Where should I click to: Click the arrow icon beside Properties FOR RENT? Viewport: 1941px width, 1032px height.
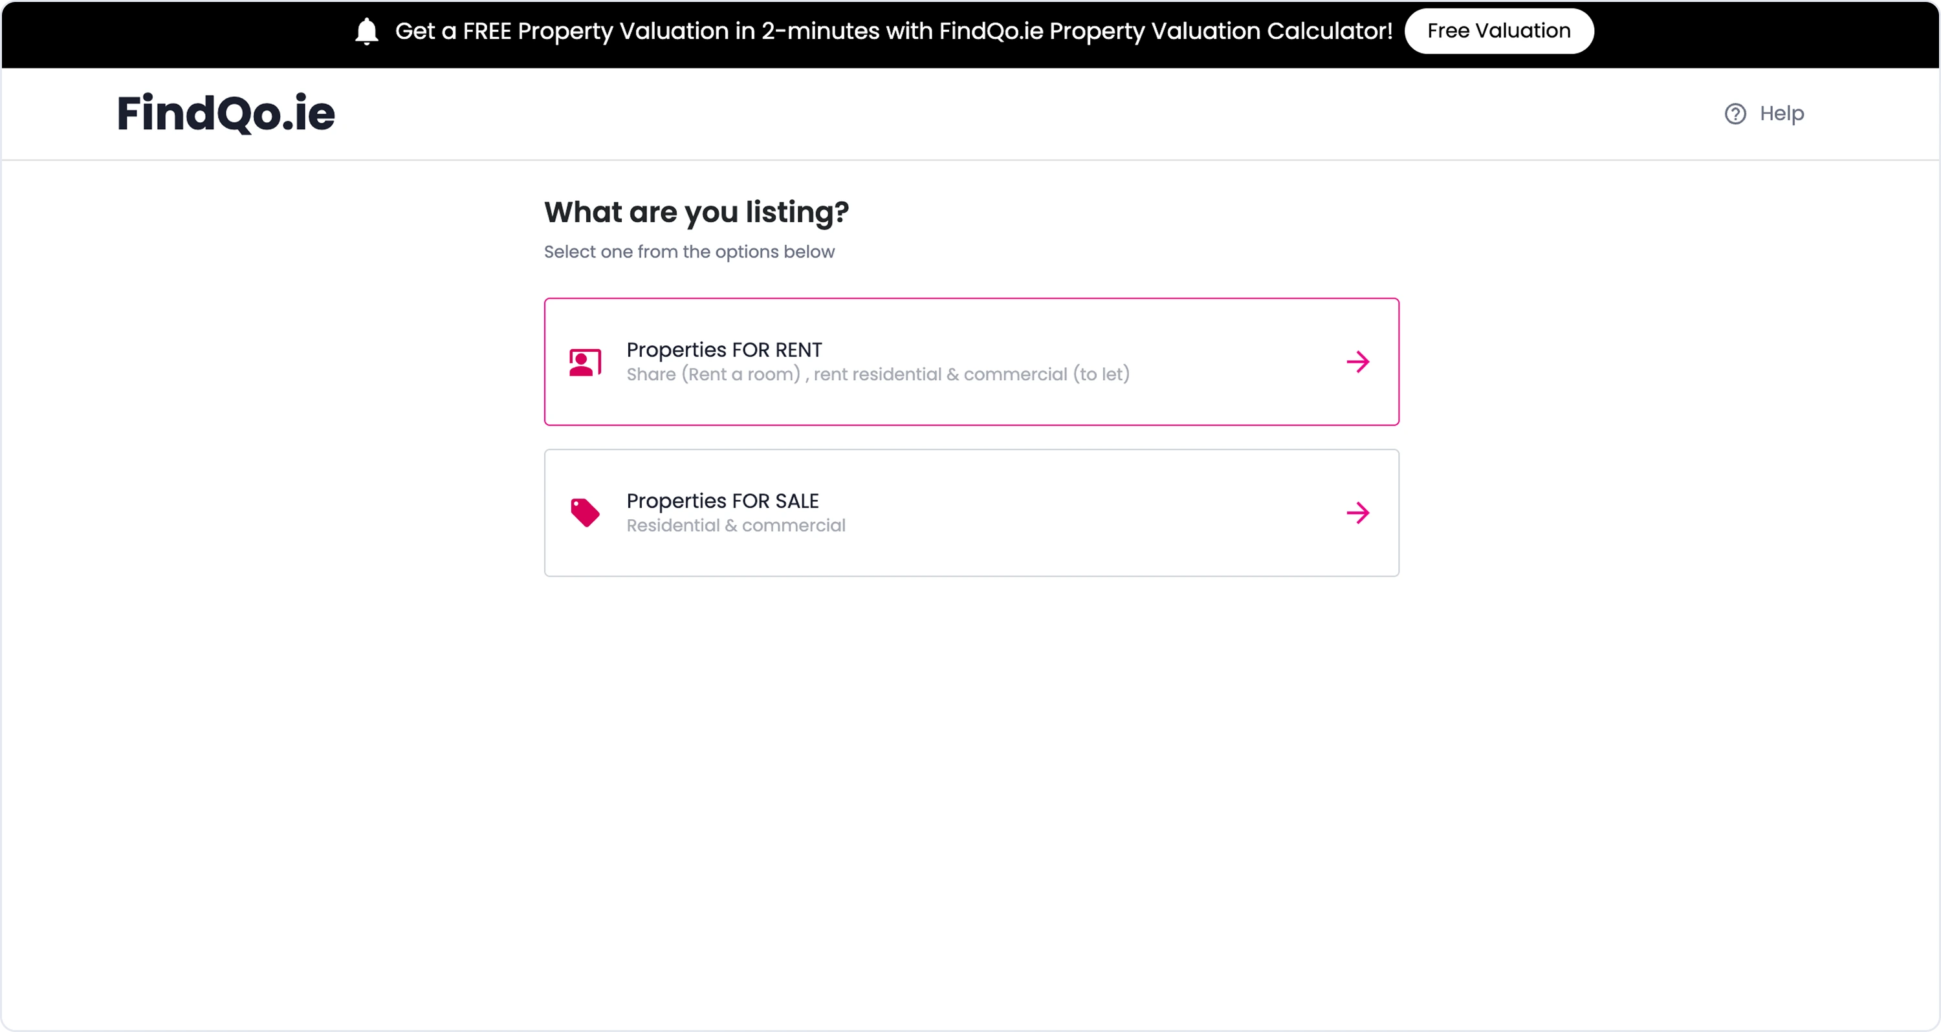[x=1358, y=361]
